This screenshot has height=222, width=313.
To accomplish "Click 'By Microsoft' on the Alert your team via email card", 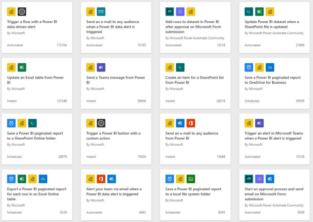I will point(95,200).
